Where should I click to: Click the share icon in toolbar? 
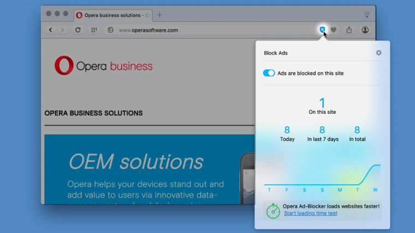[x=349, y=30]
